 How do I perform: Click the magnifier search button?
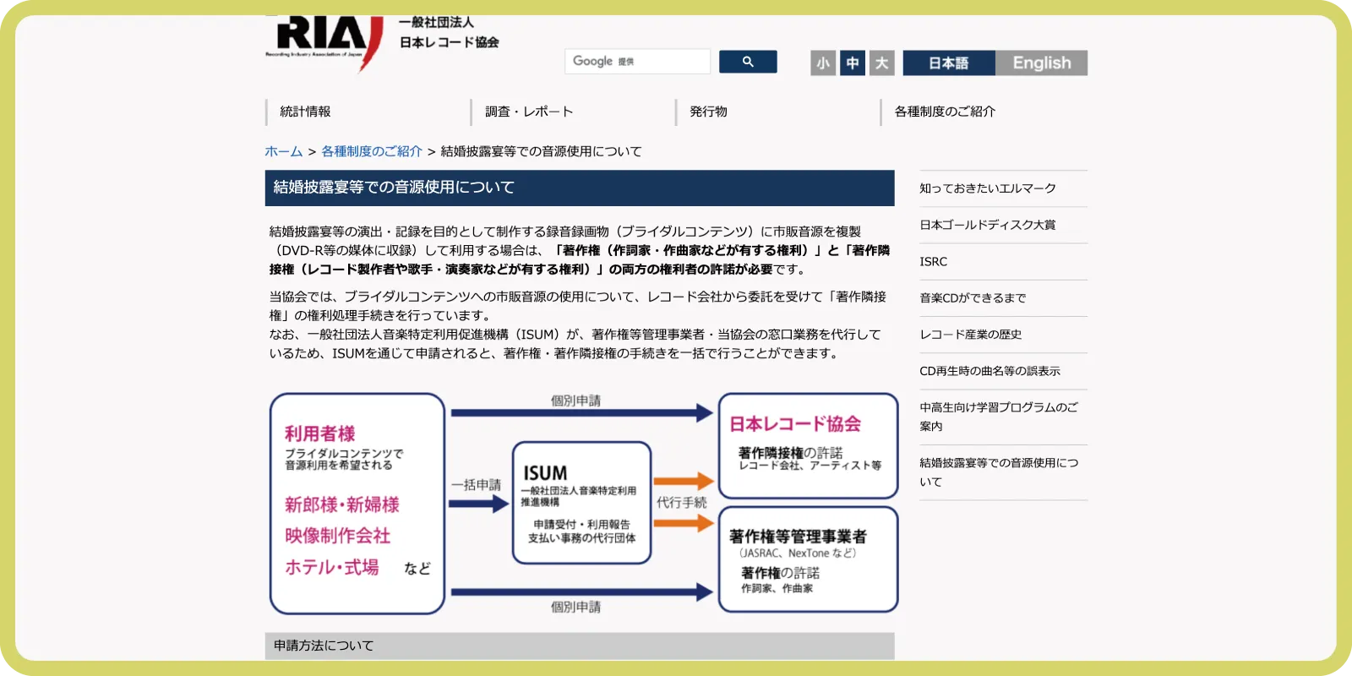coord(748,62)
